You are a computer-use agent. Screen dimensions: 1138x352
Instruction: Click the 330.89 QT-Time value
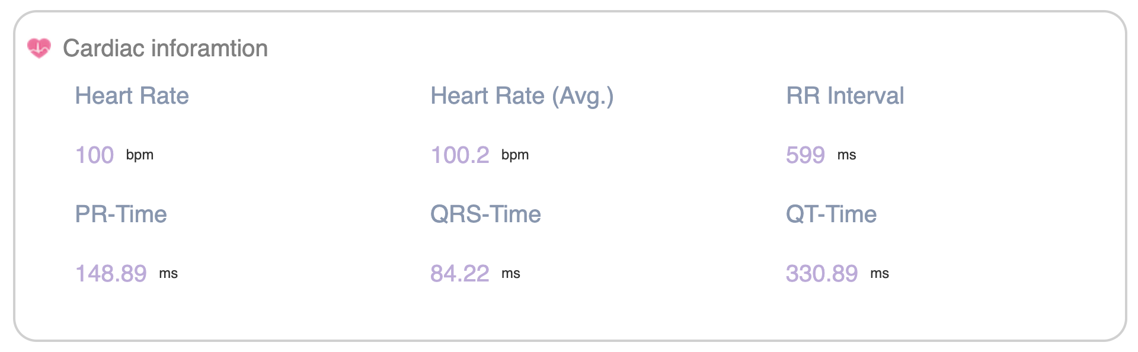[822, 274]
